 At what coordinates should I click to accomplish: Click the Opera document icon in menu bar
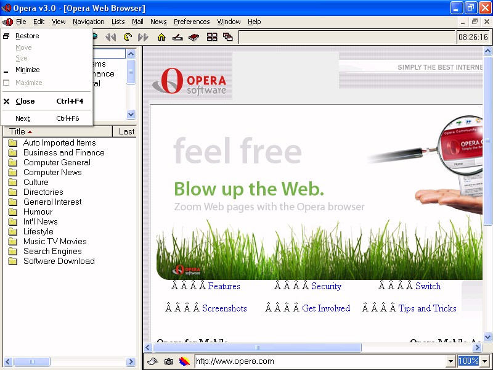7,22
